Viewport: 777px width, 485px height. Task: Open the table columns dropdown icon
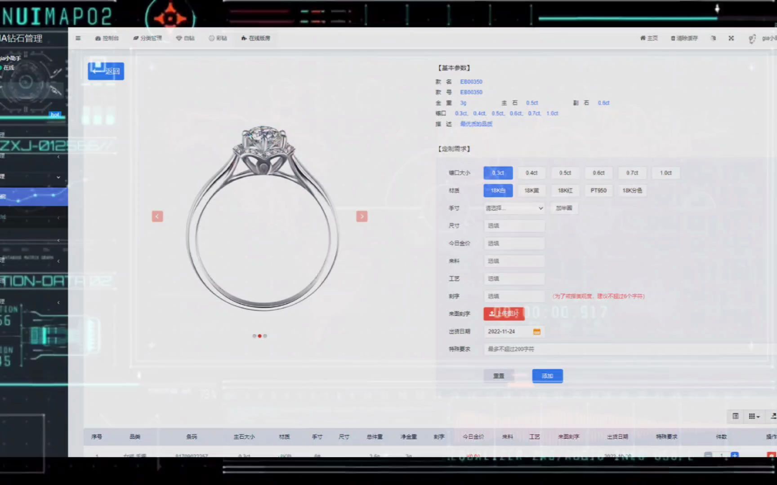(x=754, y=416)
